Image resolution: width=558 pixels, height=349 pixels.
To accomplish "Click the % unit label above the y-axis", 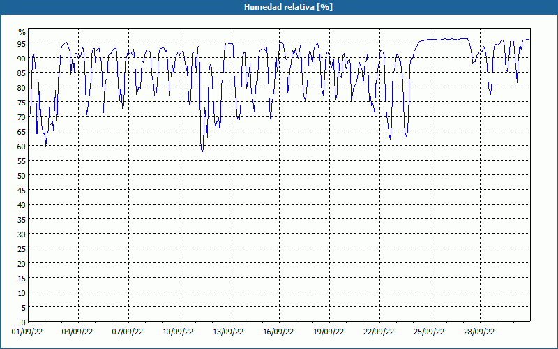I will pyautogui.click(x=22, y=32).
